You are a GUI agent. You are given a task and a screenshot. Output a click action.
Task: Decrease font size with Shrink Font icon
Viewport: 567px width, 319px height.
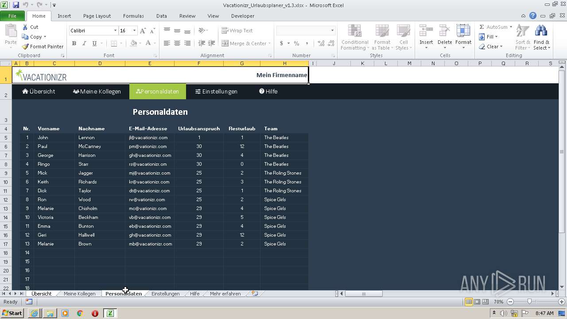click(x=152, y=31)
